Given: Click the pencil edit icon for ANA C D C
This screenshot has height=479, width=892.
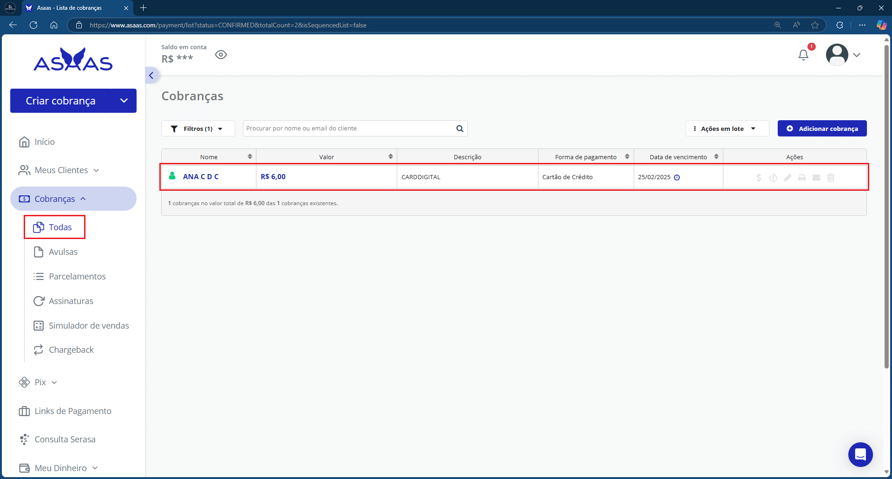Looking at the screenshot, I should 787,177.
